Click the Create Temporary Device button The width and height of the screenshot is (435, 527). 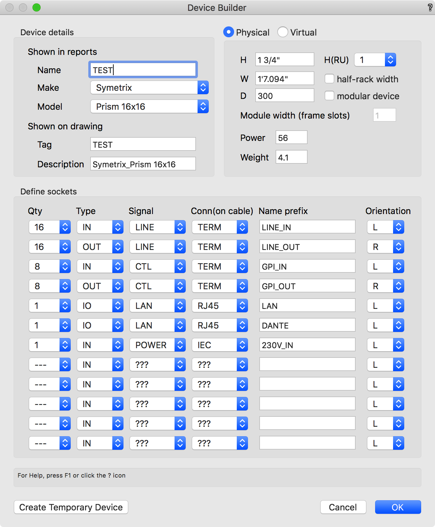click(71, 507)
